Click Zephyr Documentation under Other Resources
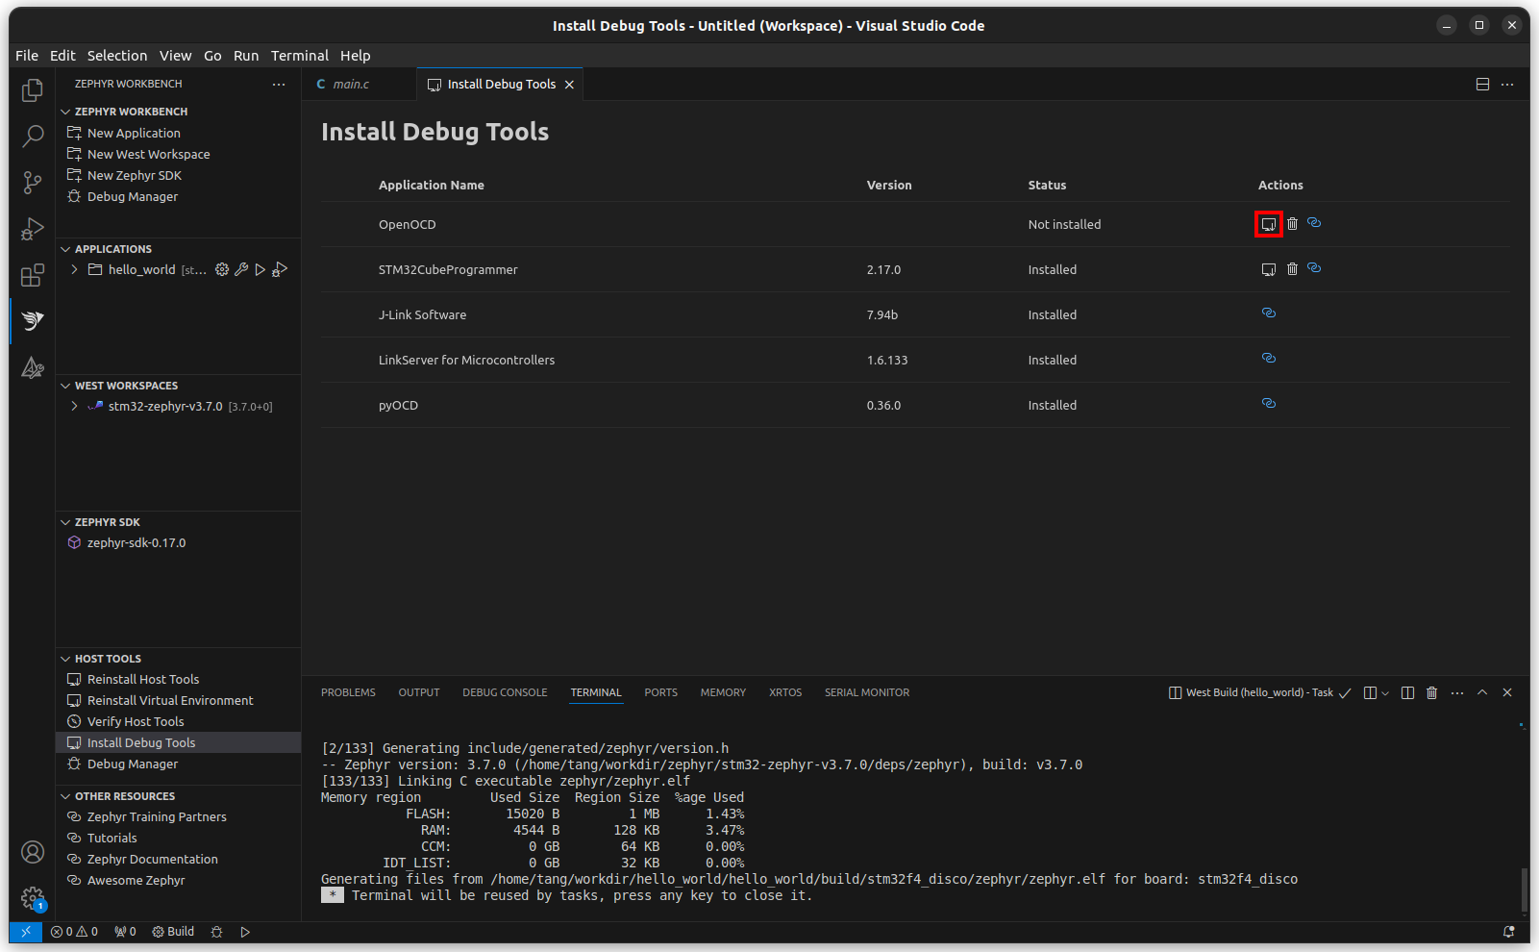The width and height of the screenshot is (1539, 952). click(151, 859)
